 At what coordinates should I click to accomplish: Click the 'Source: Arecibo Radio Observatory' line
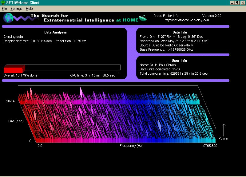(166, 45)
